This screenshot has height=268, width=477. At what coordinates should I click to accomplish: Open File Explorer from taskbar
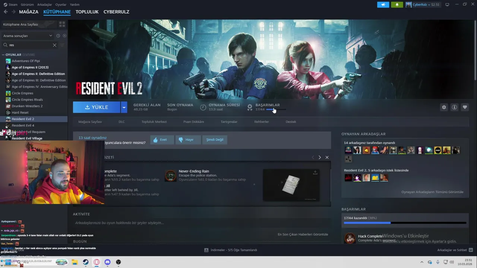tap(75, 262)
